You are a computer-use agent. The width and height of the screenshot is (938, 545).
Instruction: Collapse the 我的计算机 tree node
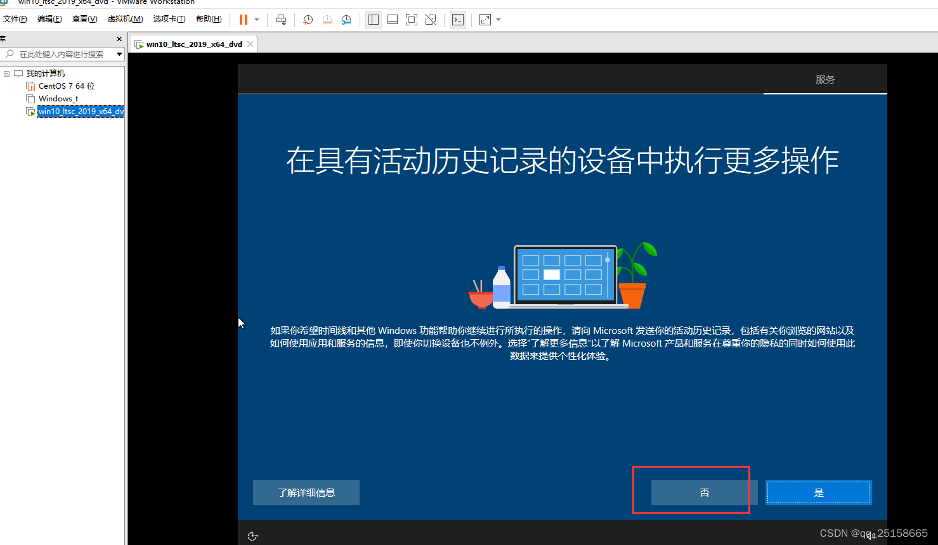pos(6,74)
